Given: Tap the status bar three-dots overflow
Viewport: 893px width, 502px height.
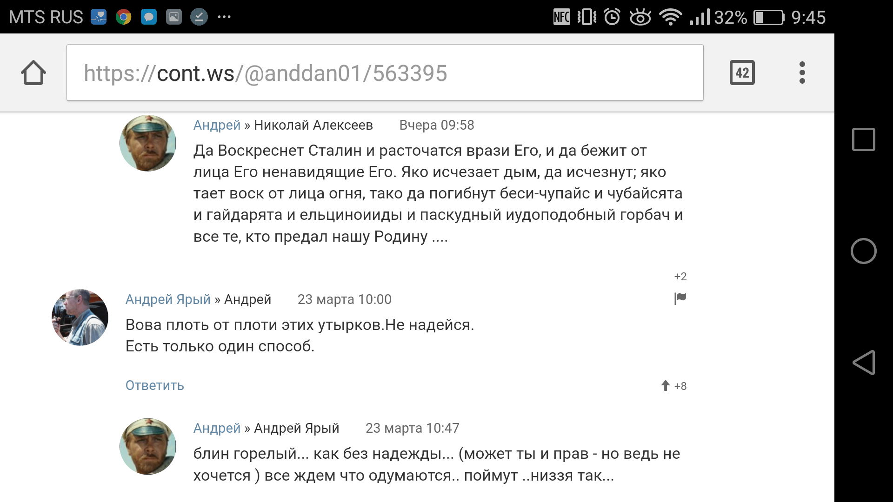Looking at the screenshot, I should pyautogui.click(x=224, y=17).
